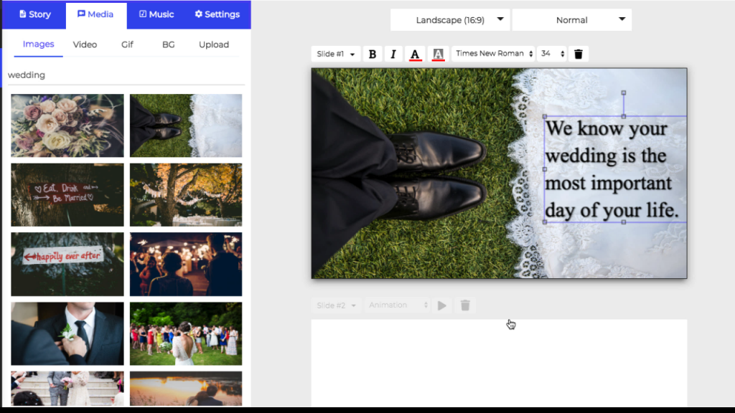Toggle bold text formatting
735x413 pixels.
373,54
